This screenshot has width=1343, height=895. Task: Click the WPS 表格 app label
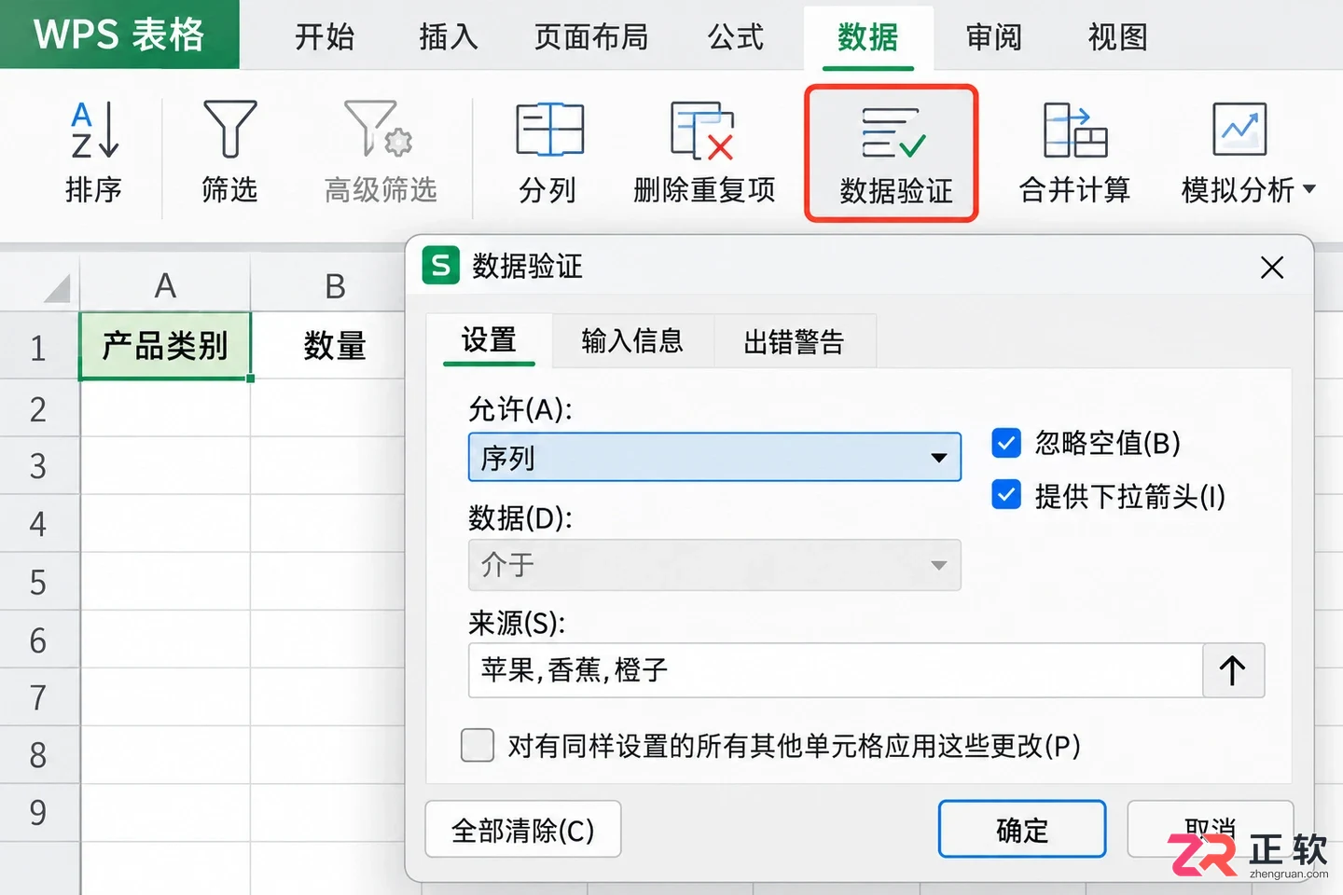(x=119, y=34)
